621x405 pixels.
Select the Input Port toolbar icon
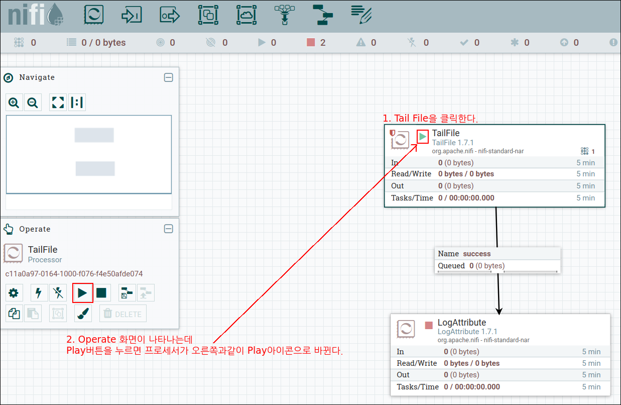click(132, 16)
